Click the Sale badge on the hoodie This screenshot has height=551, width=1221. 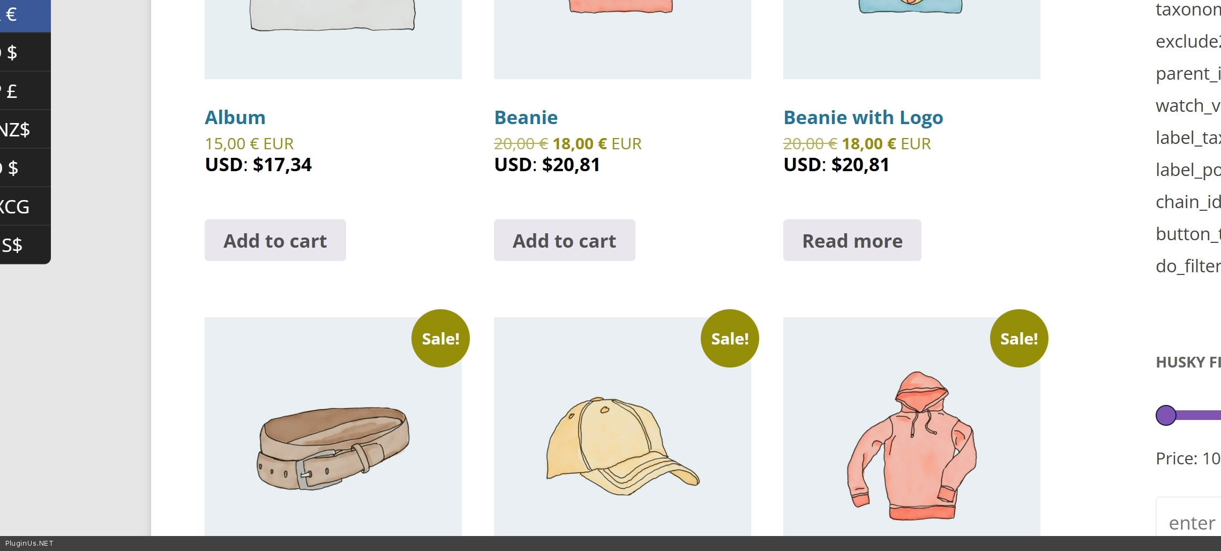1019,339
